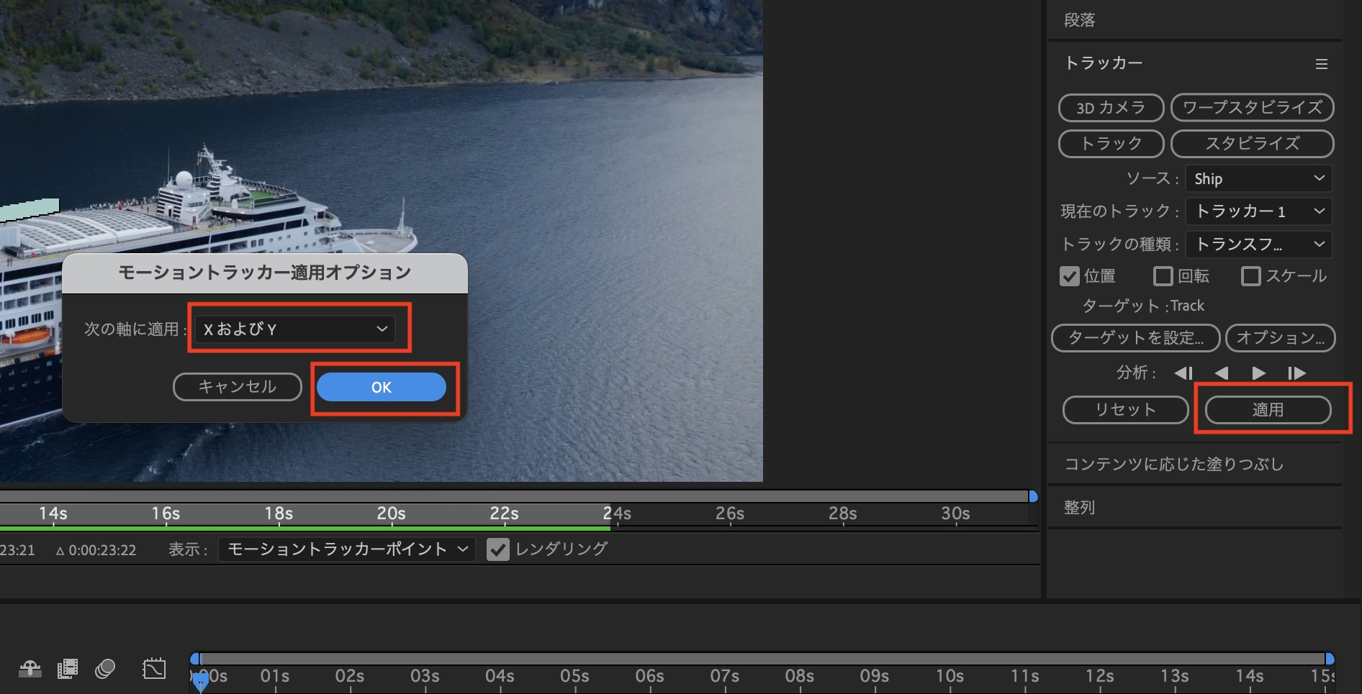1362x694 pixels.
Task: Click the 3D カメラ button
Action: (1111, 108)
